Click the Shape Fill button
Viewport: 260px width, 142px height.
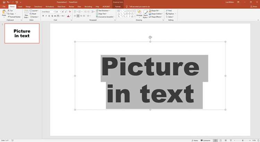[154, 11]
